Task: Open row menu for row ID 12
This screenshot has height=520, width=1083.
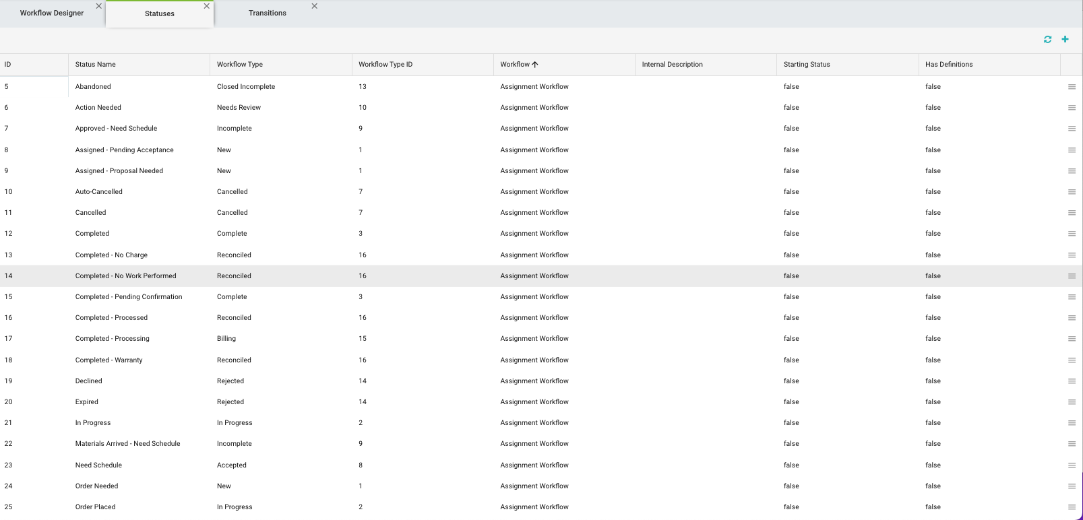Action: point(1072,234)
